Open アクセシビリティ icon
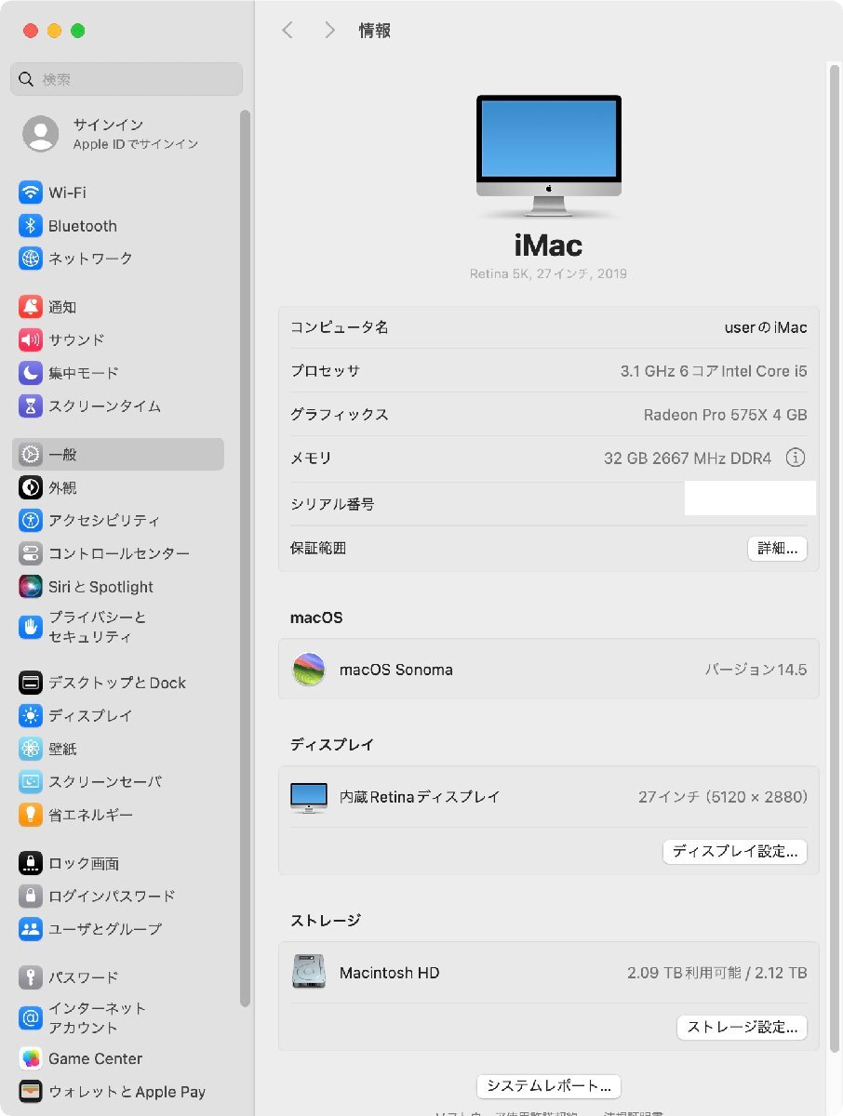 pos(31,521)
